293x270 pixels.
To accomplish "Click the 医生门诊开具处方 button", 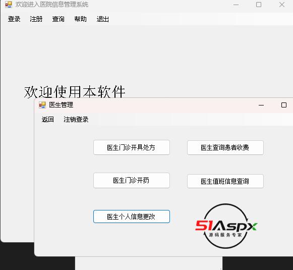I will (x=132, y=147).
